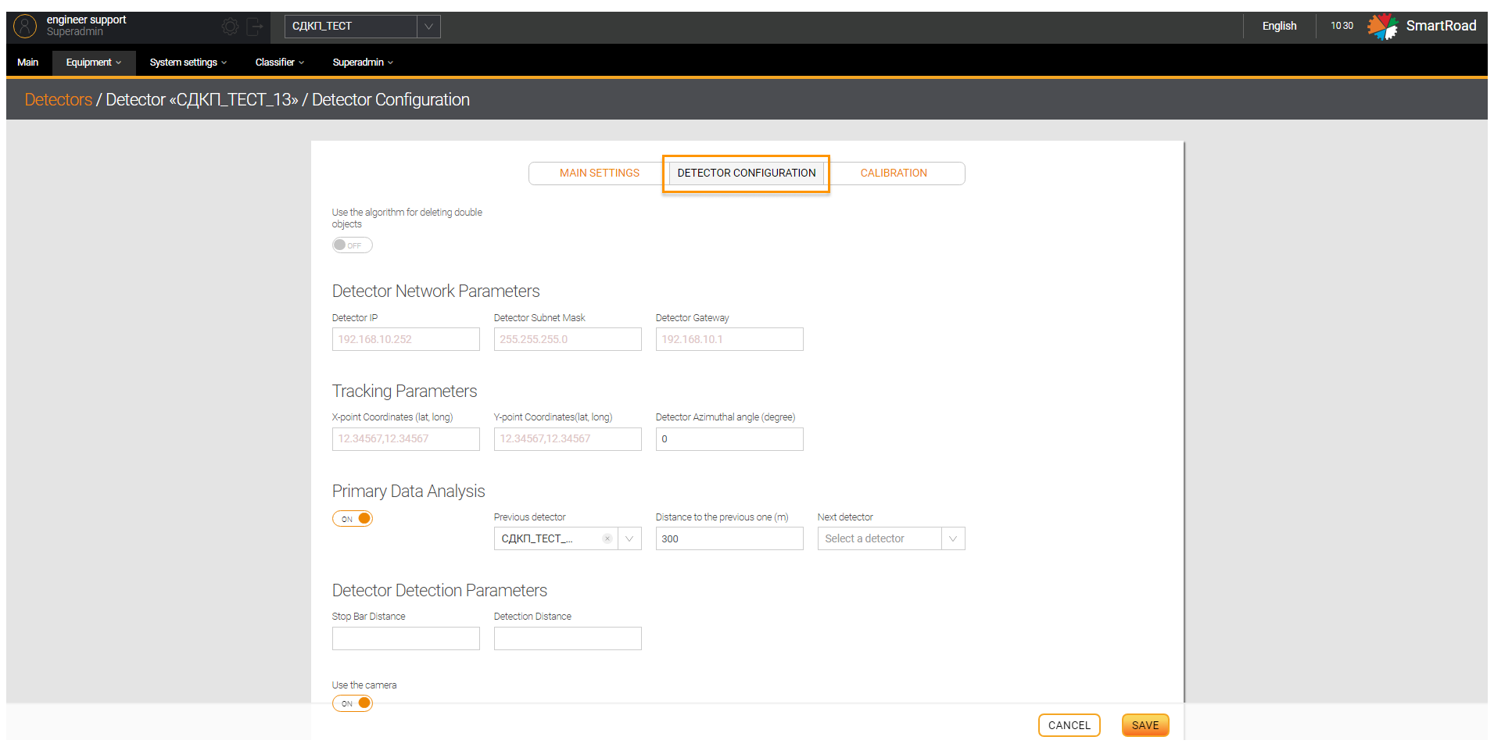Click the Detector Azimuthal angle field

tap(729, 439)
